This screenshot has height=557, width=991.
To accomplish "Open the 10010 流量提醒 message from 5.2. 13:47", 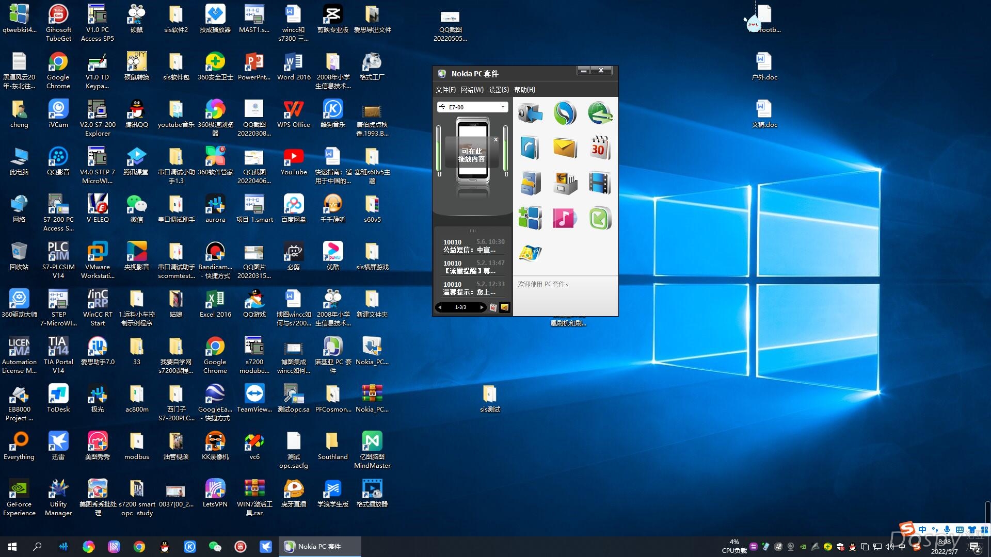I will [473, 267].
